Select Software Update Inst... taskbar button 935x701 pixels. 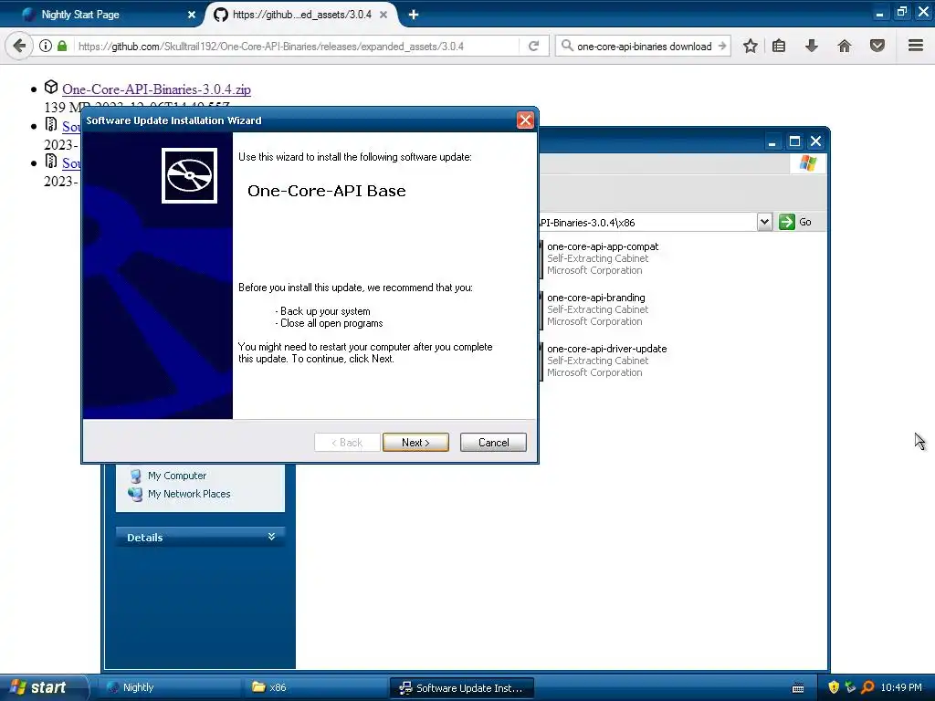tap(461, 687)
